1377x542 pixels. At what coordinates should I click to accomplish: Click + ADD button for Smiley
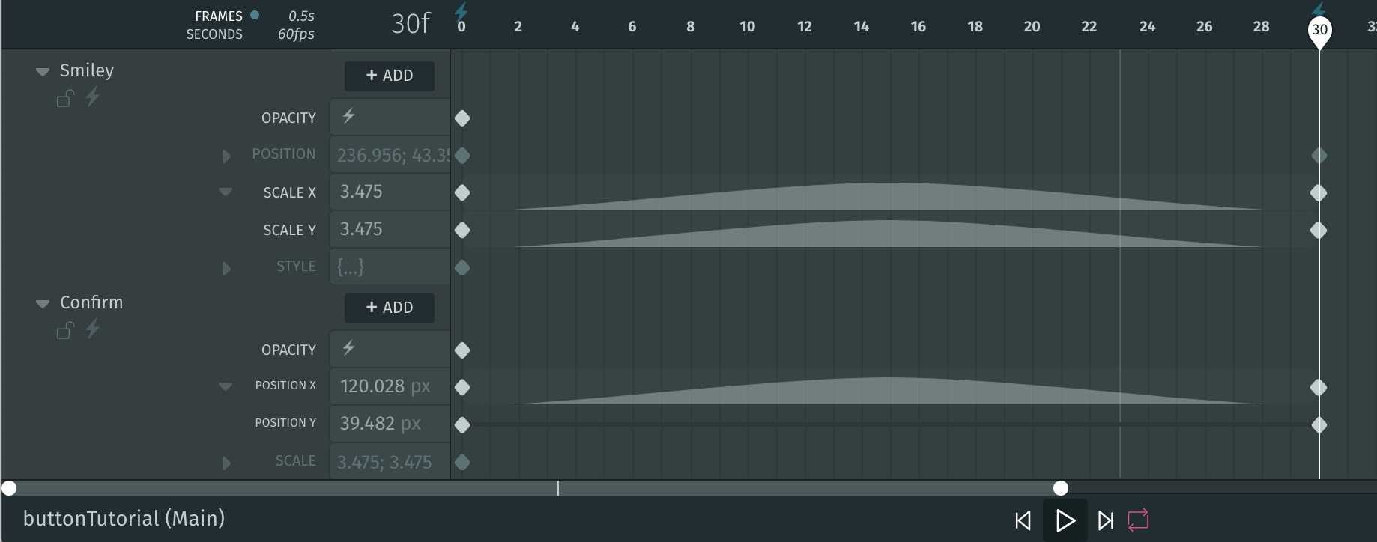click(x=390, y=76)
